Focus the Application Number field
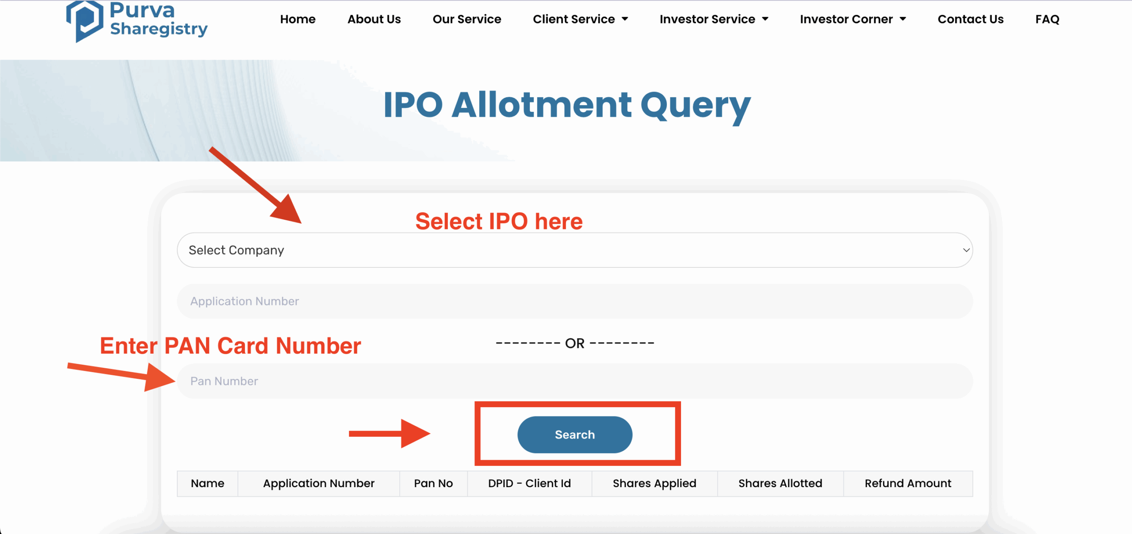 point(574,301)
